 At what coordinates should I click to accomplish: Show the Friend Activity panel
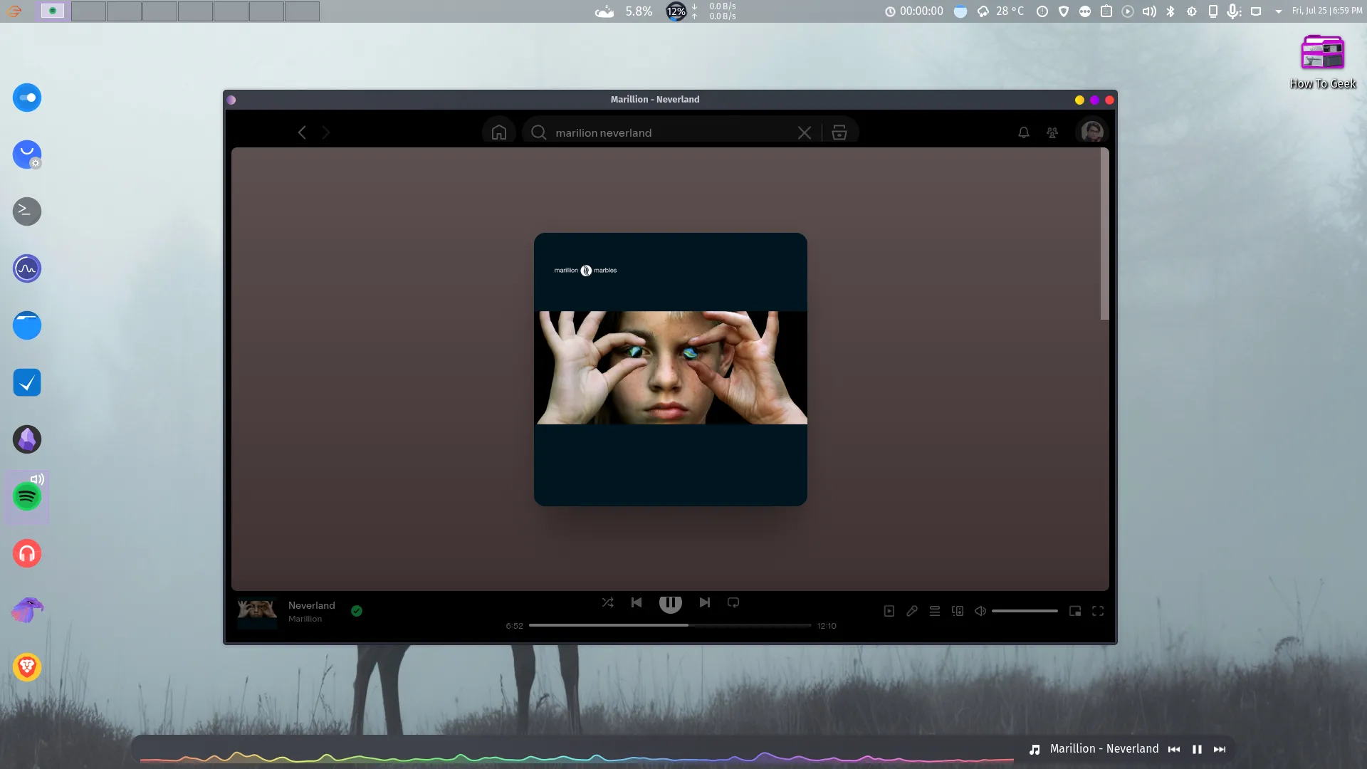pyautogui.click(x=1052, y=132)
